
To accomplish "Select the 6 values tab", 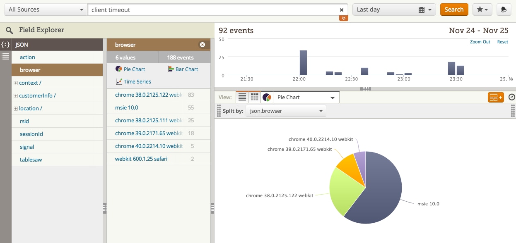I will coord(133,57).
